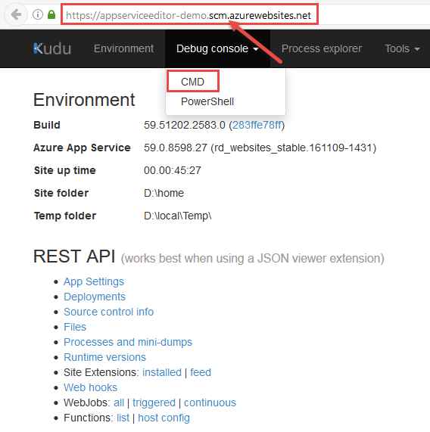
Task: Open installed Site Extensions link
Action: [x=162, y=372]
